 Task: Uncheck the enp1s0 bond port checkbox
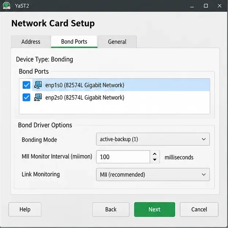26,85
